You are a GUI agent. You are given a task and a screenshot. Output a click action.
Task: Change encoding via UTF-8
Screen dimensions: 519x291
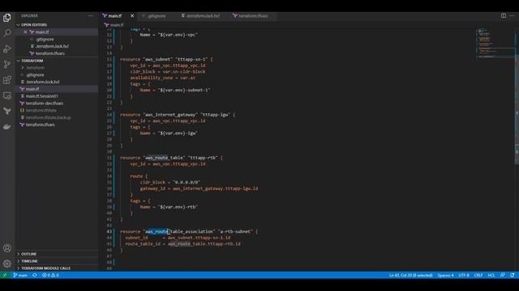(464, 275)
